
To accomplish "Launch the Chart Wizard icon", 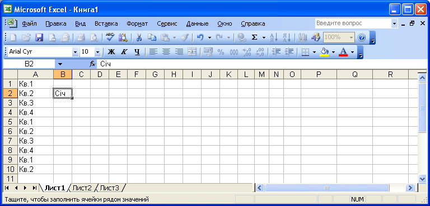I will tap(303, 37).
